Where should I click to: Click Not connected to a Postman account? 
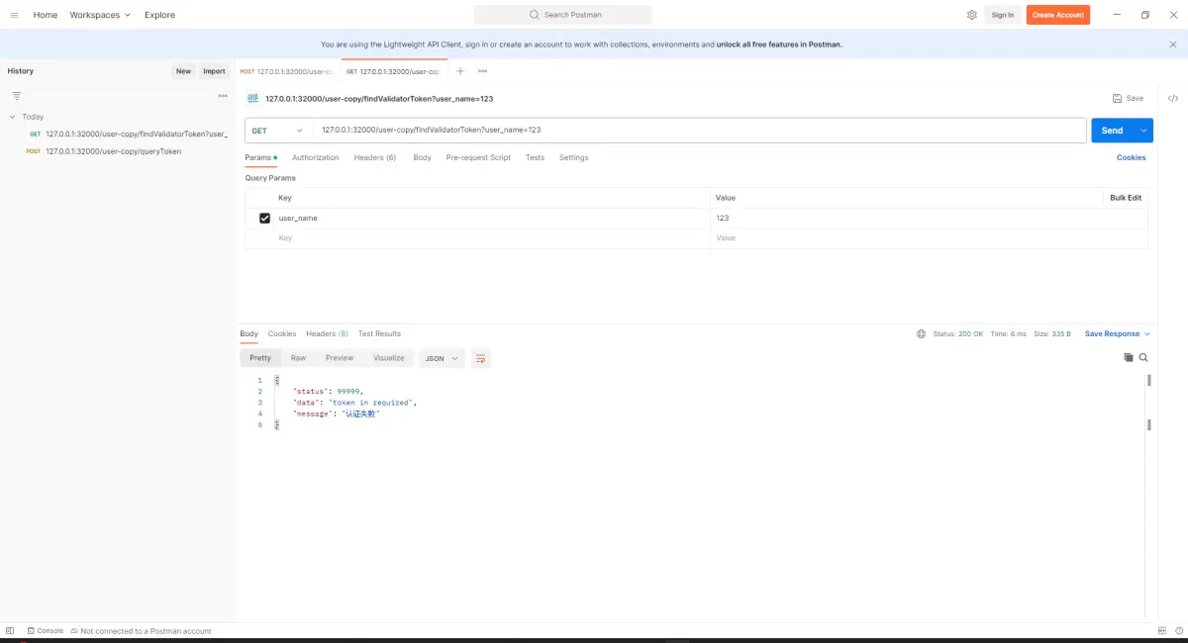141,631
